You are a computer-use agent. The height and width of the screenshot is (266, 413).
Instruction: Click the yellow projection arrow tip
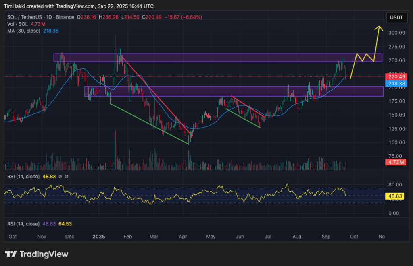click(x=379, y=27)
